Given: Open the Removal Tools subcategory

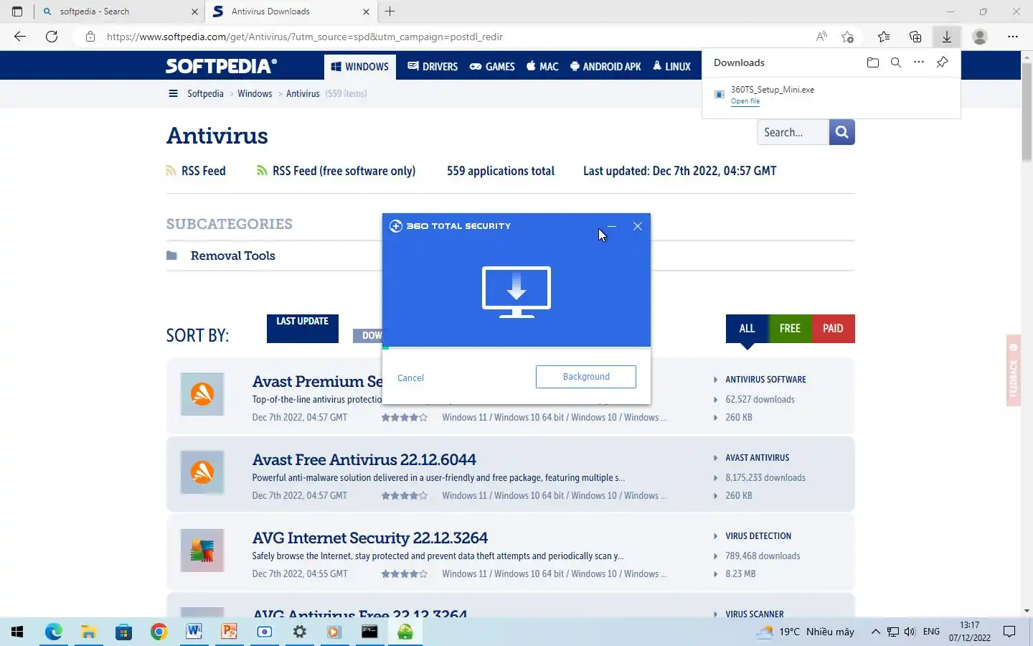Looking at the screenshot, I should [232, 256].
